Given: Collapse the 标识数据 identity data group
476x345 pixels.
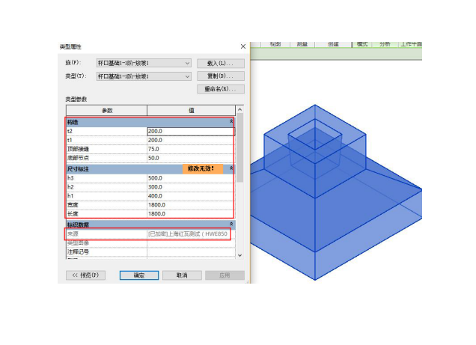Looking at the screenshot, I should click(231, 224).
